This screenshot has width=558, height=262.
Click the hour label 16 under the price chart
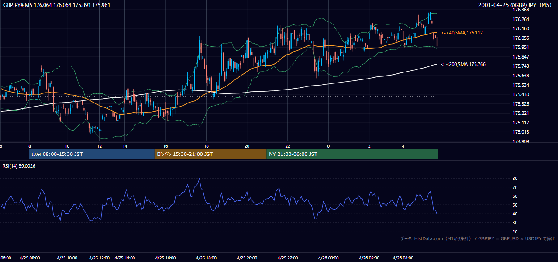point(165,146)
